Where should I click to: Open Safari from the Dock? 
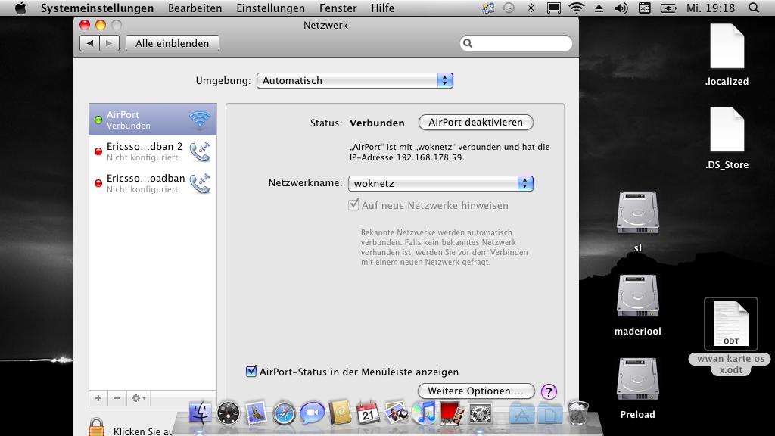(x=285, y=413)
